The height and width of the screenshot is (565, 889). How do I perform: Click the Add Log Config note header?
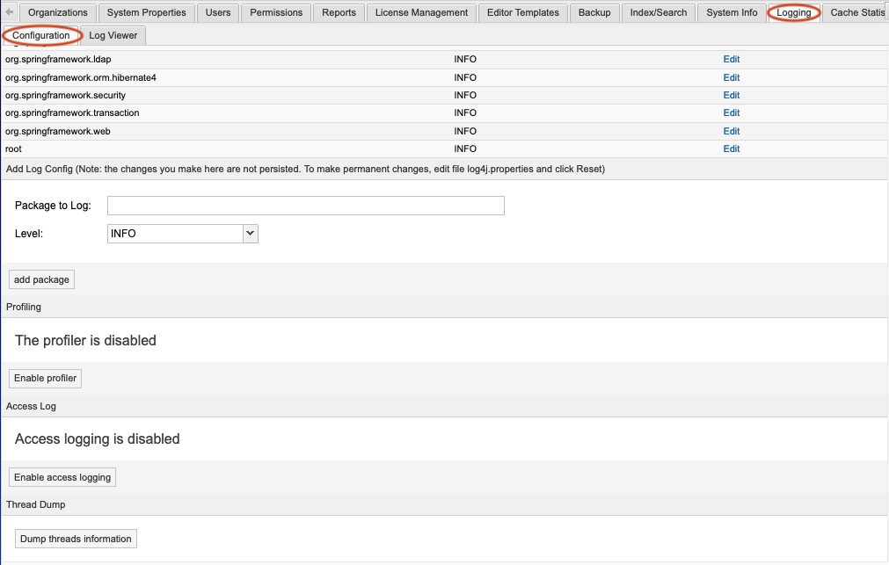click(306, 169)
